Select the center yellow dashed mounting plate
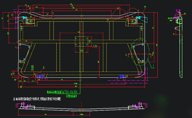Image resolution: width=192 pixels, height=118 pixels. tap(82, 42)
